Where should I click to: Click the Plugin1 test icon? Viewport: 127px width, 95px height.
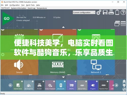tap(93, 85)
